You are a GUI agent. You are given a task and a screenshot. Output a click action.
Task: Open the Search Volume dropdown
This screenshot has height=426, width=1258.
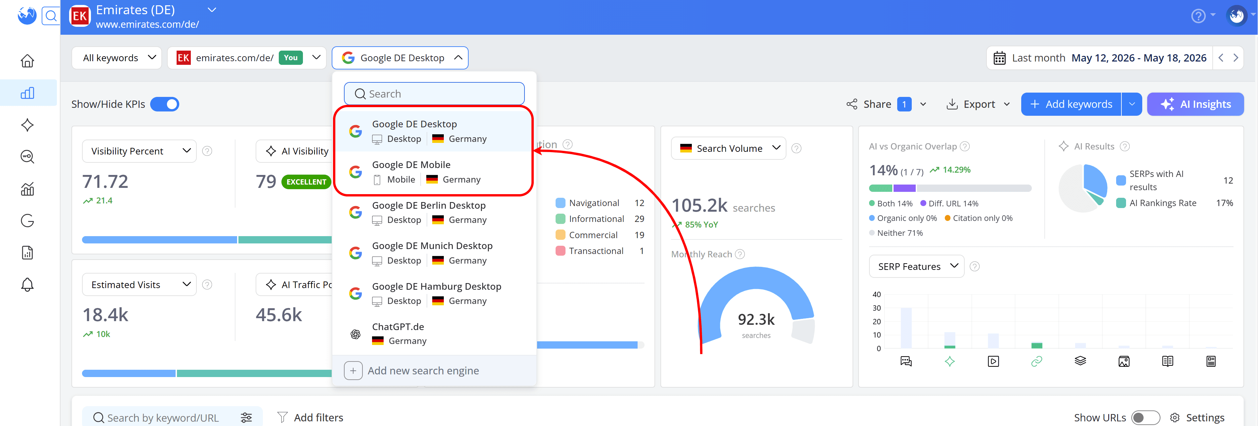(x=728, y=148)
